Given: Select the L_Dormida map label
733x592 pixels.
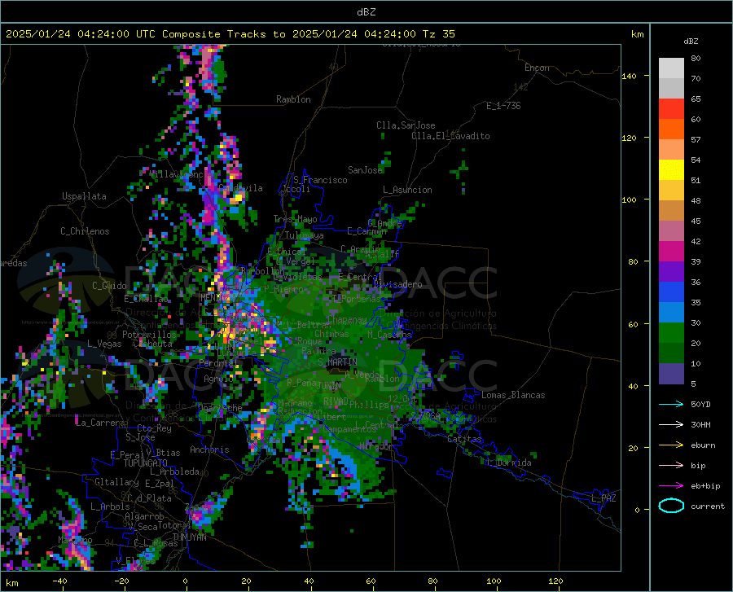Looking at the screenshot, I should [509, 463].
